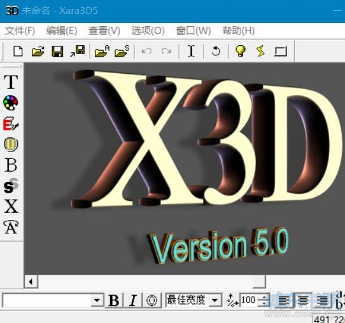Image resolution: width=345 pixels, height=323 pixels.
Task: Click the export floppy disk icon with arrow
Action: pyautogui.click(x=77, y=52)
